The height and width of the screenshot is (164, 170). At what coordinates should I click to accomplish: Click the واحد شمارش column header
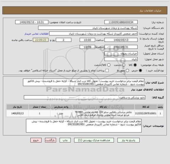coord(61,107)
